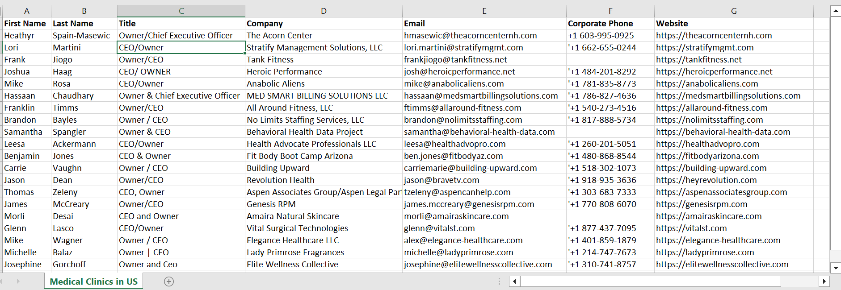Open the Medical Clinics in US sheet tab
Viewport: 841px width, 290px height.
94,282
